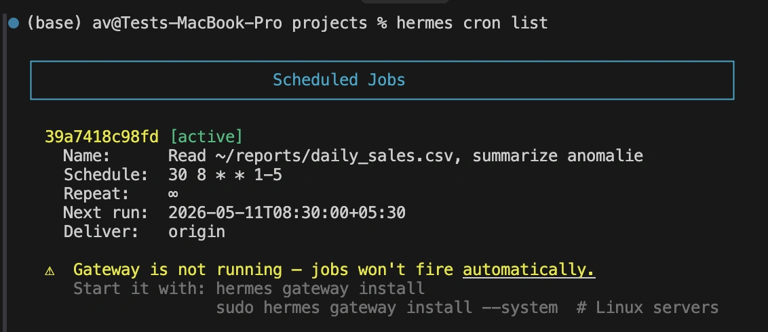Click the "Start it with:" hint text

click(x=140, y=289)
